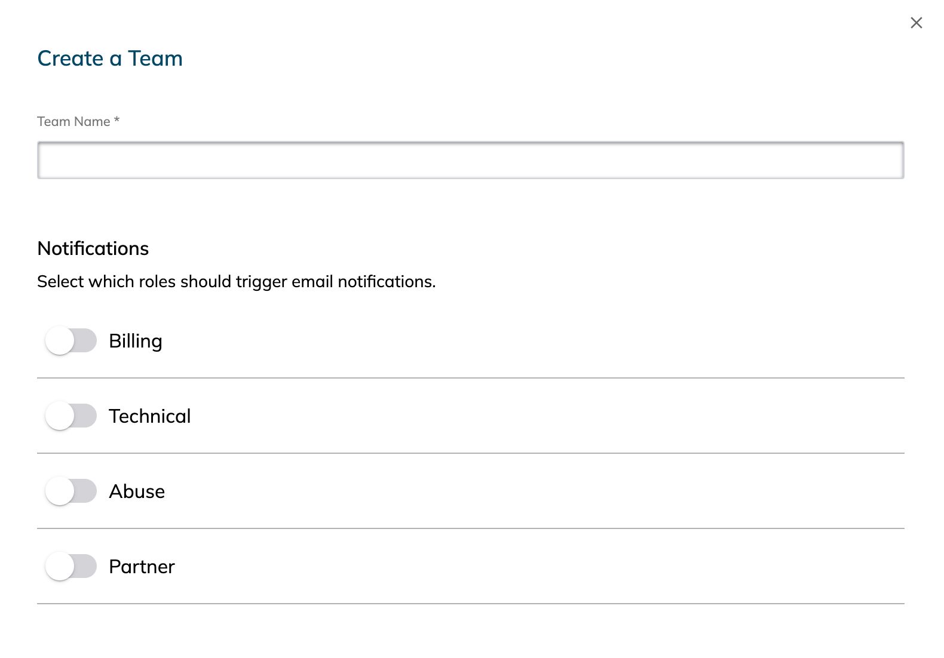Click the word Team in the dialog title
This screenshot has height=658, width=944.
(155, 59)
